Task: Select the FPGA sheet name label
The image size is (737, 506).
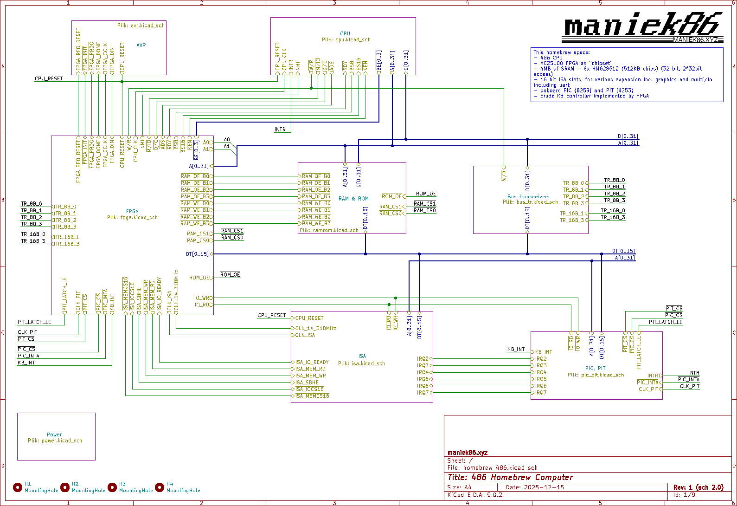Action: pos(132,211)
